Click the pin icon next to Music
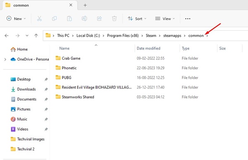The height and width of the screenshot is (160, 248). pos(46,119)
